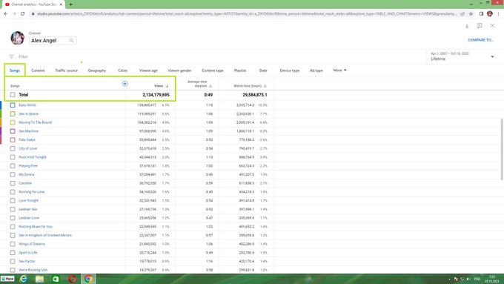504x284 pixels.
Task: Open Rocking Blues for You link
Action: click(x=36, y=227)
